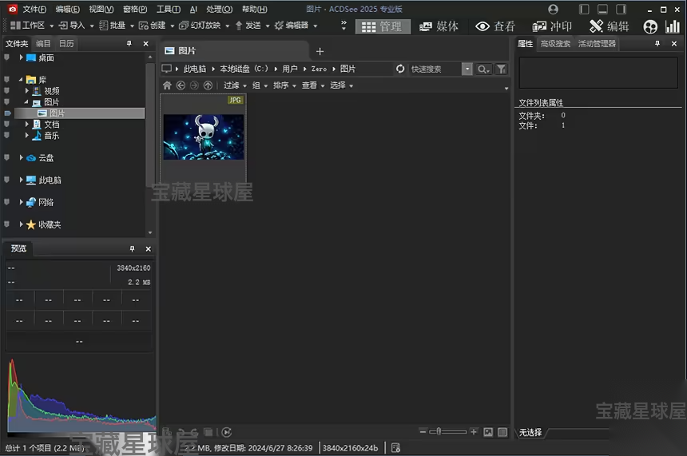This screenshot has width=687, height=456.
Task: Switch to the 编目 catalog tab
Action: tap(43, 43)
